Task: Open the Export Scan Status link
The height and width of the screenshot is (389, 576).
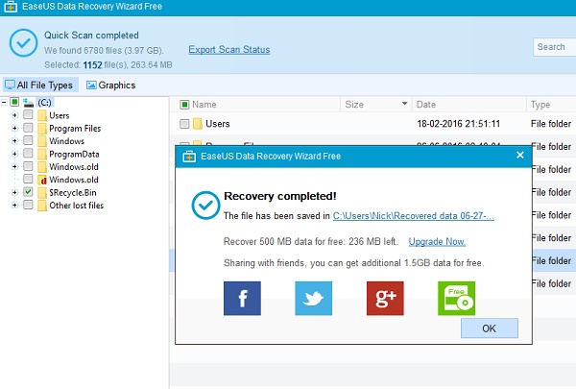Action: [x=229, y=50]
